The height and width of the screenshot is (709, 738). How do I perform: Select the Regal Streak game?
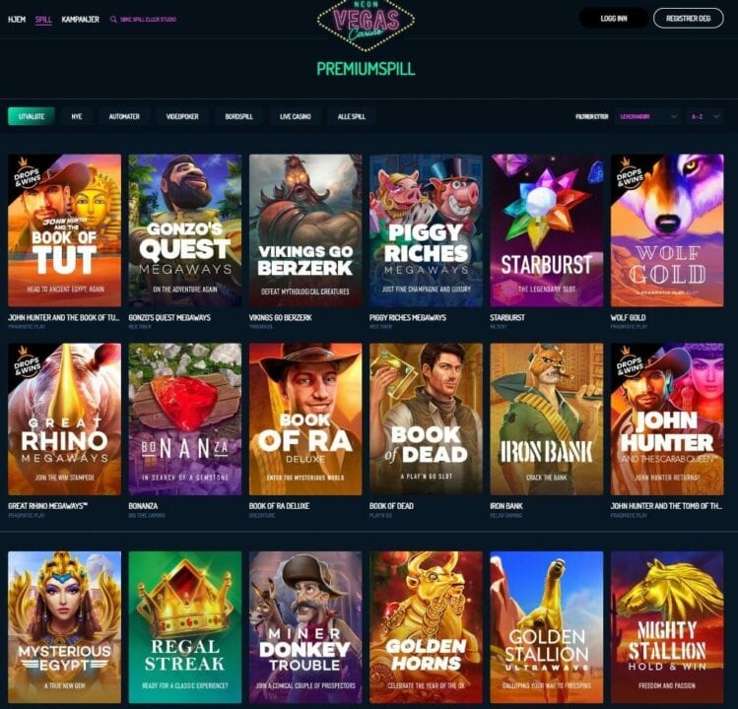click(x=185, y=627)
